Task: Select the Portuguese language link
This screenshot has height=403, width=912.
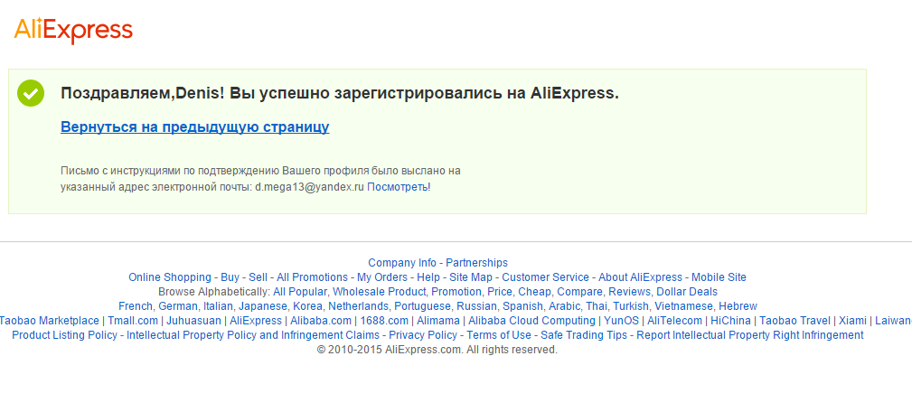Action: point(422,306)
